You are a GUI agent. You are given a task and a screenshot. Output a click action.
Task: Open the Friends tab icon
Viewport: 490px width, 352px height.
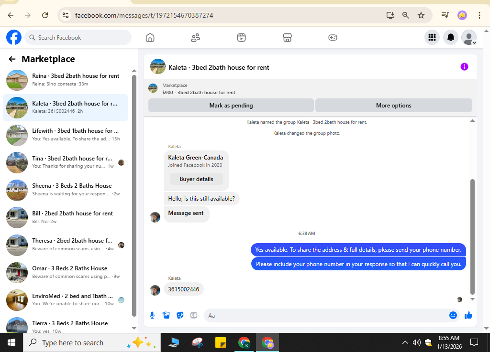196,38
